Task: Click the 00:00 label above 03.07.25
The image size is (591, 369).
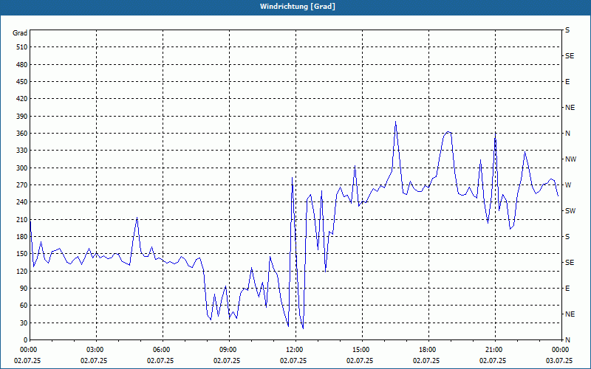Action: point(559,349)
